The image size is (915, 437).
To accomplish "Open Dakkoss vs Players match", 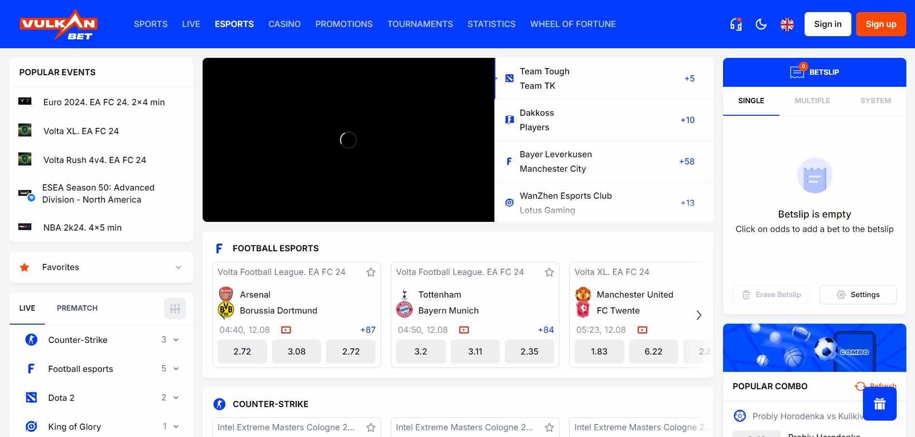I will [x=604, y=120].
